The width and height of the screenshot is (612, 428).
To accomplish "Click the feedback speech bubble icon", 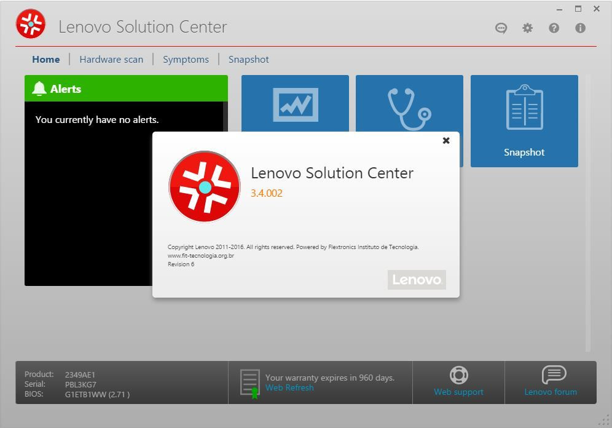I will [x=501, y=28].
